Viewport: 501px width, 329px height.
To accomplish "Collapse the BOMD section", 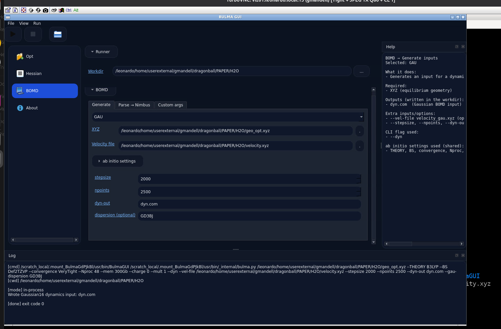I will 100,90.
